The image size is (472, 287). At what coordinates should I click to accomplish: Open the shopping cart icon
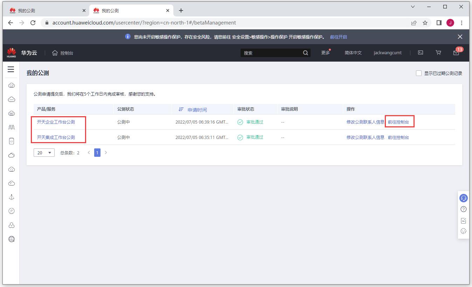click(x=438, y=53)
